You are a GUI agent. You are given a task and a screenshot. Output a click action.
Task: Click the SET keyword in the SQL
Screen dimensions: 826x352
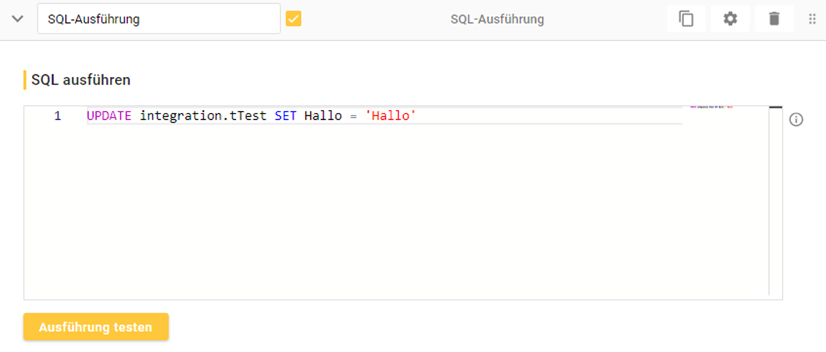285,115
